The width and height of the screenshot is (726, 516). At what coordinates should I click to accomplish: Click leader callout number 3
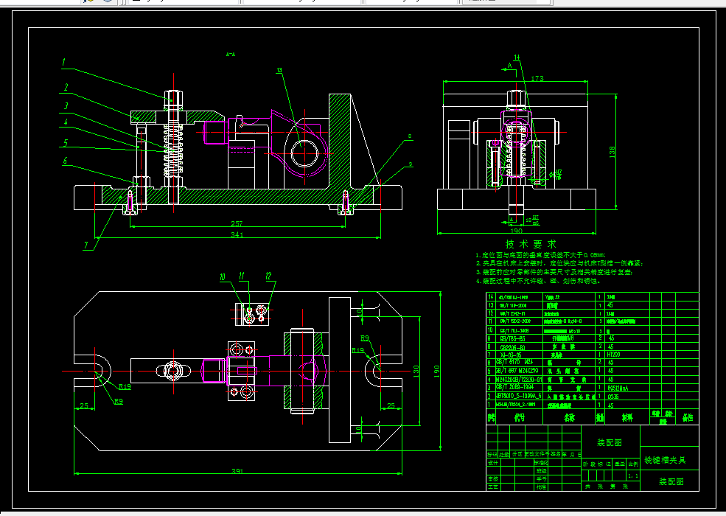pos(66,106)
